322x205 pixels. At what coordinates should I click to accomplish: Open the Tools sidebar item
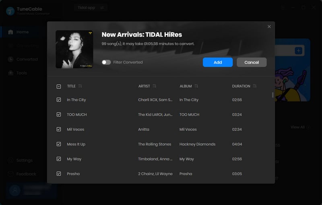(17, 73)
